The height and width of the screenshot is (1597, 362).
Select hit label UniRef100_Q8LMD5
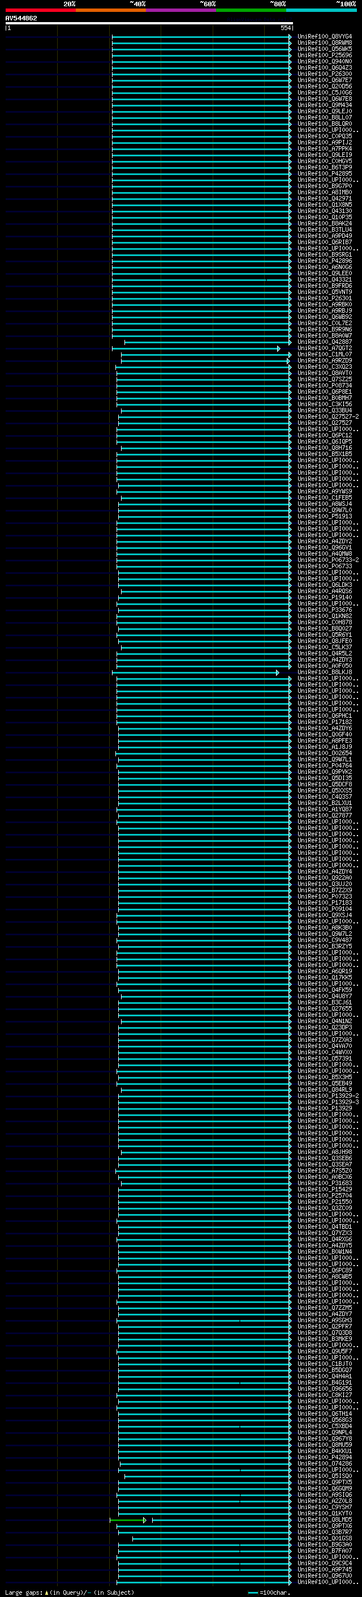coord(324,1520)
